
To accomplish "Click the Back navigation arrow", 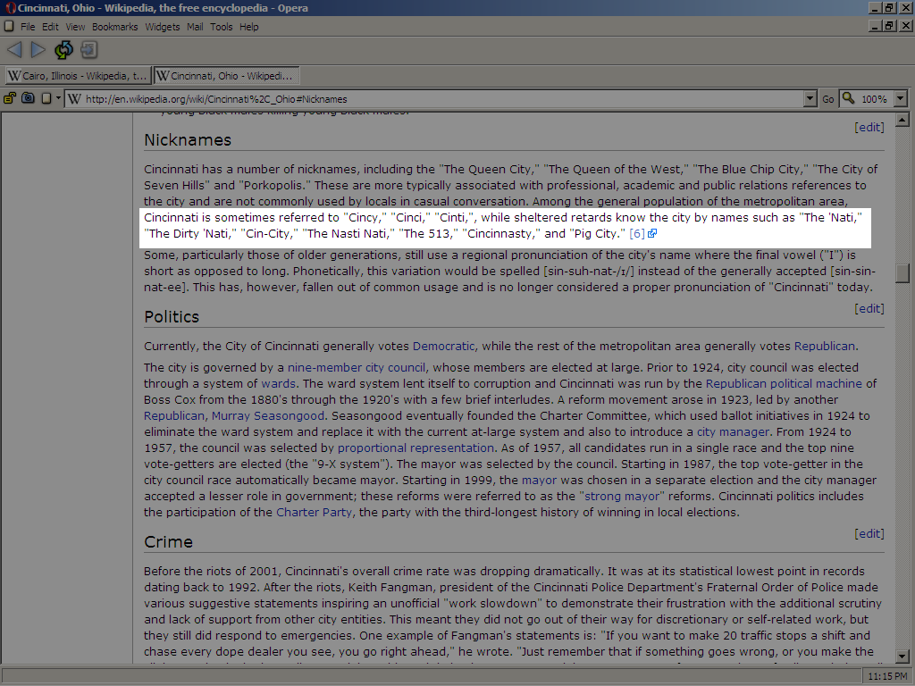I will (x=14, y=50).
